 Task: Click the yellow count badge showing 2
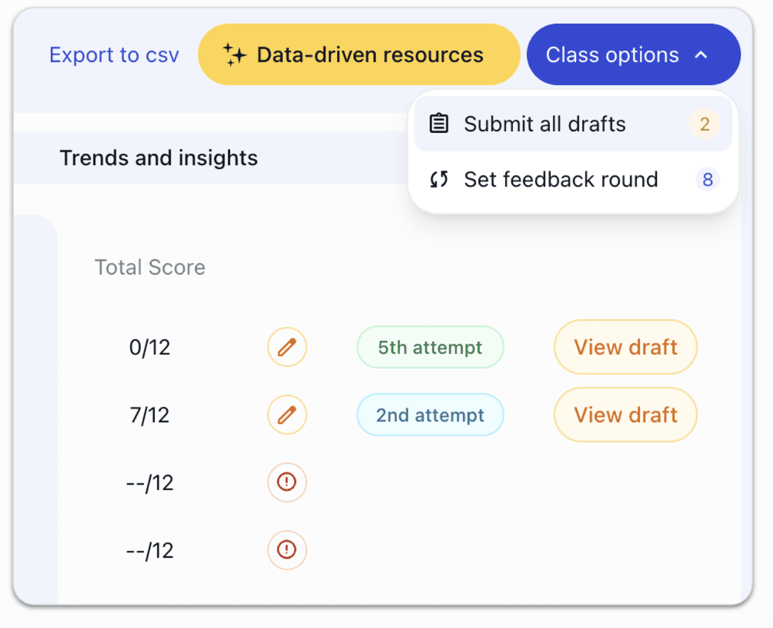pyautogui.click(x=704, y=124)
